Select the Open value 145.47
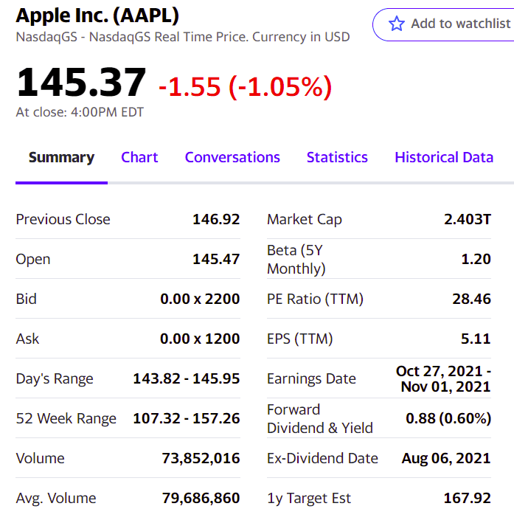The image size is (514, 523). click(x=216, y=259)
